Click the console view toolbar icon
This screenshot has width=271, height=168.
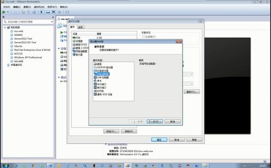[67, 12]
